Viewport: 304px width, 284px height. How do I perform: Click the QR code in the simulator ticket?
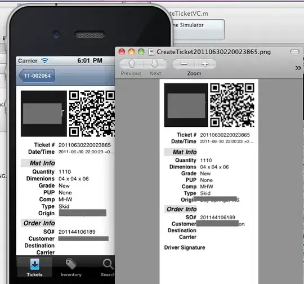[92, 114]
